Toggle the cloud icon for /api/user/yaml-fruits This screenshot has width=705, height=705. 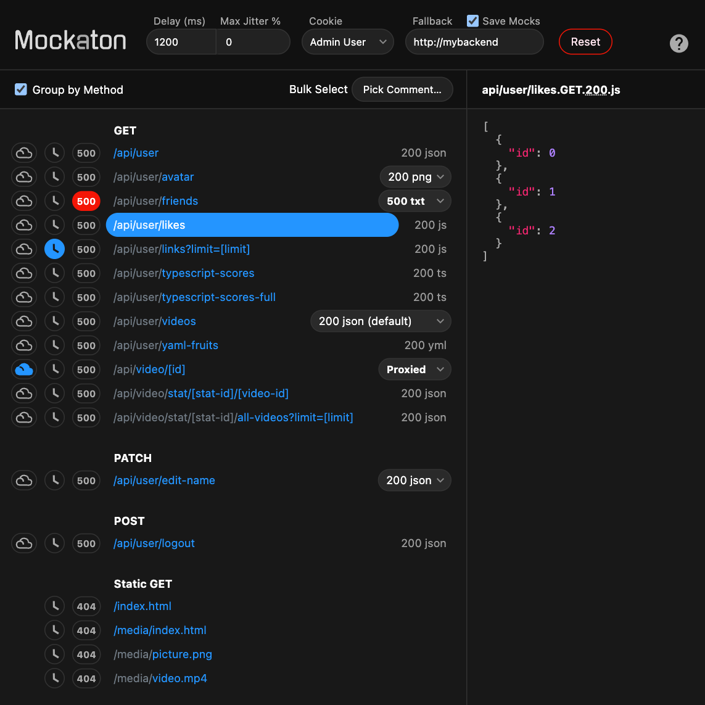click(23, 345)
